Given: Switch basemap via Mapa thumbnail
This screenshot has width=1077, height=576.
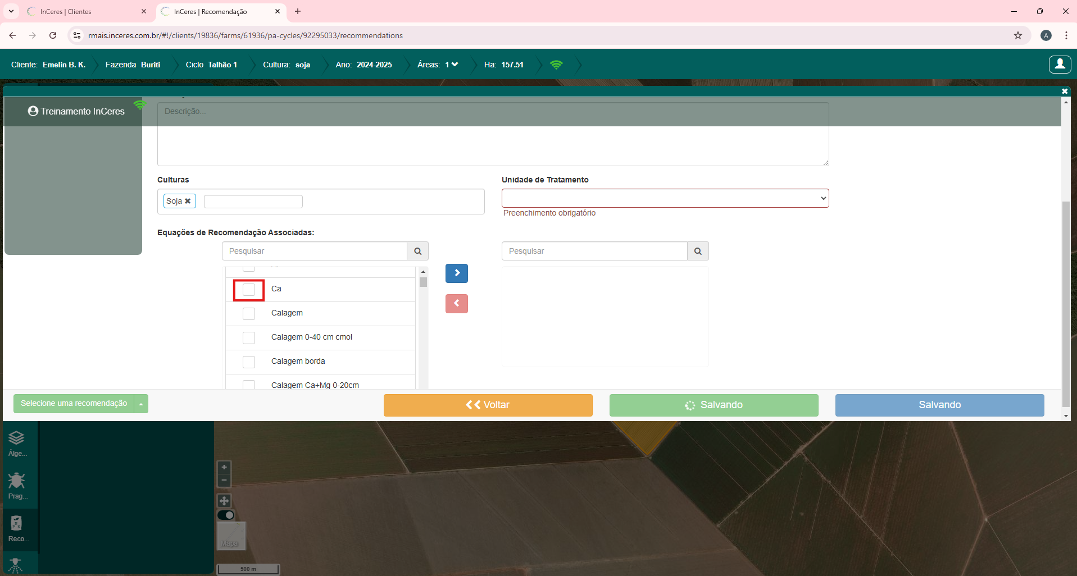Looking at the screenshot, I should [231, 536].
